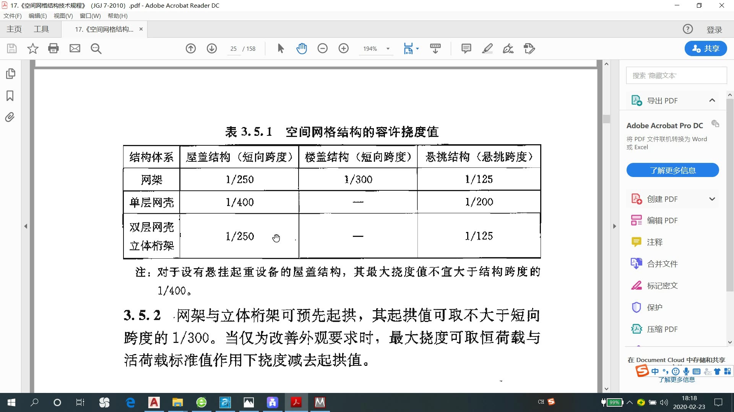Click the 了解更多信息 blue button
The image size is (734, 412).
[672, 170]
